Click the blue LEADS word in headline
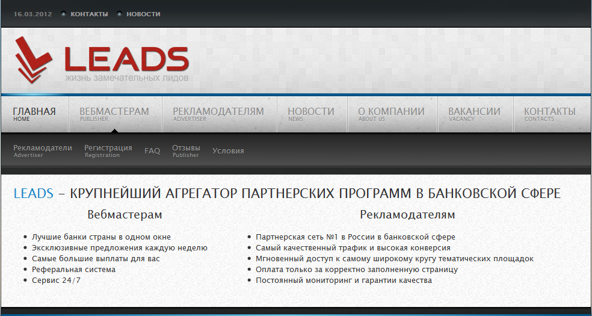 pyautogui.click(x=34, y=193)
